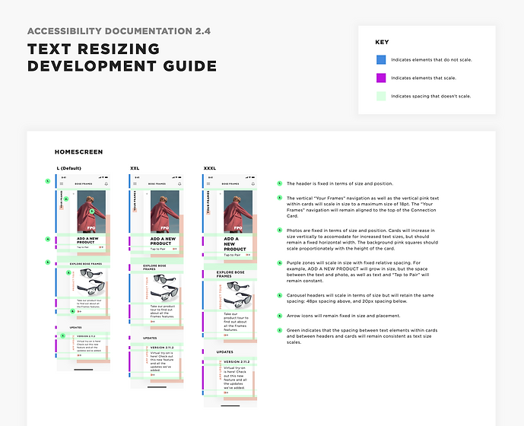Screen dimensions: 524x426
Task: Tap the hamburger menu in L (Default) mockup
Action: 62,184
